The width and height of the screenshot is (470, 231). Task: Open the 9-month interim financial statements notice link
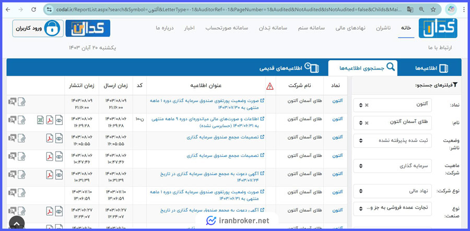(x=208, y=122)
